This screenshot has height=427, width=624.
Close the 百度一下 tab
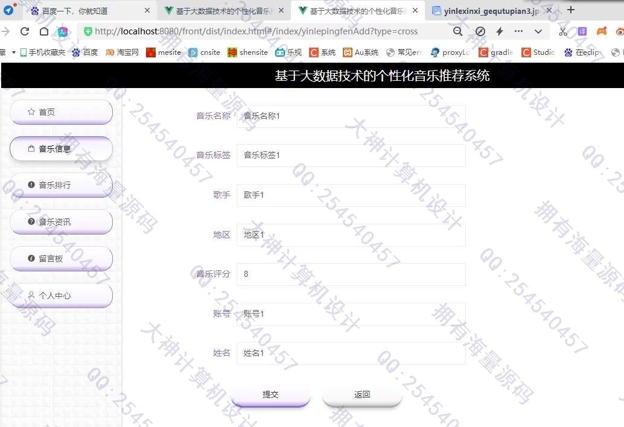click(147, 11)
